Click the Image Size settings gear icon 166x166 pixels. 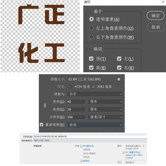pyautogui.click(x=119, y=79)
